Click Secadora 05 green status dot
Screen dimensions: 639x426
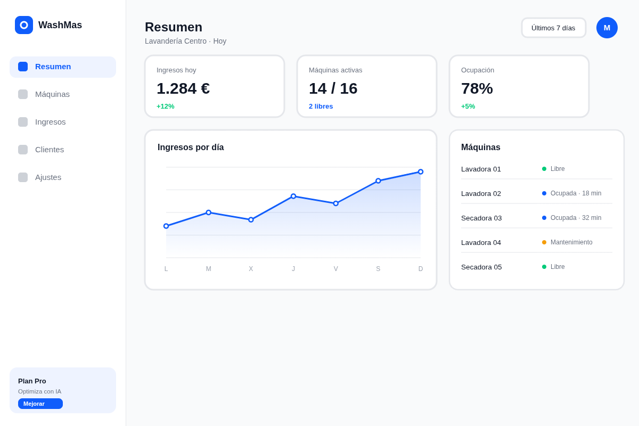pyautogui.click(x=544, y=267)
